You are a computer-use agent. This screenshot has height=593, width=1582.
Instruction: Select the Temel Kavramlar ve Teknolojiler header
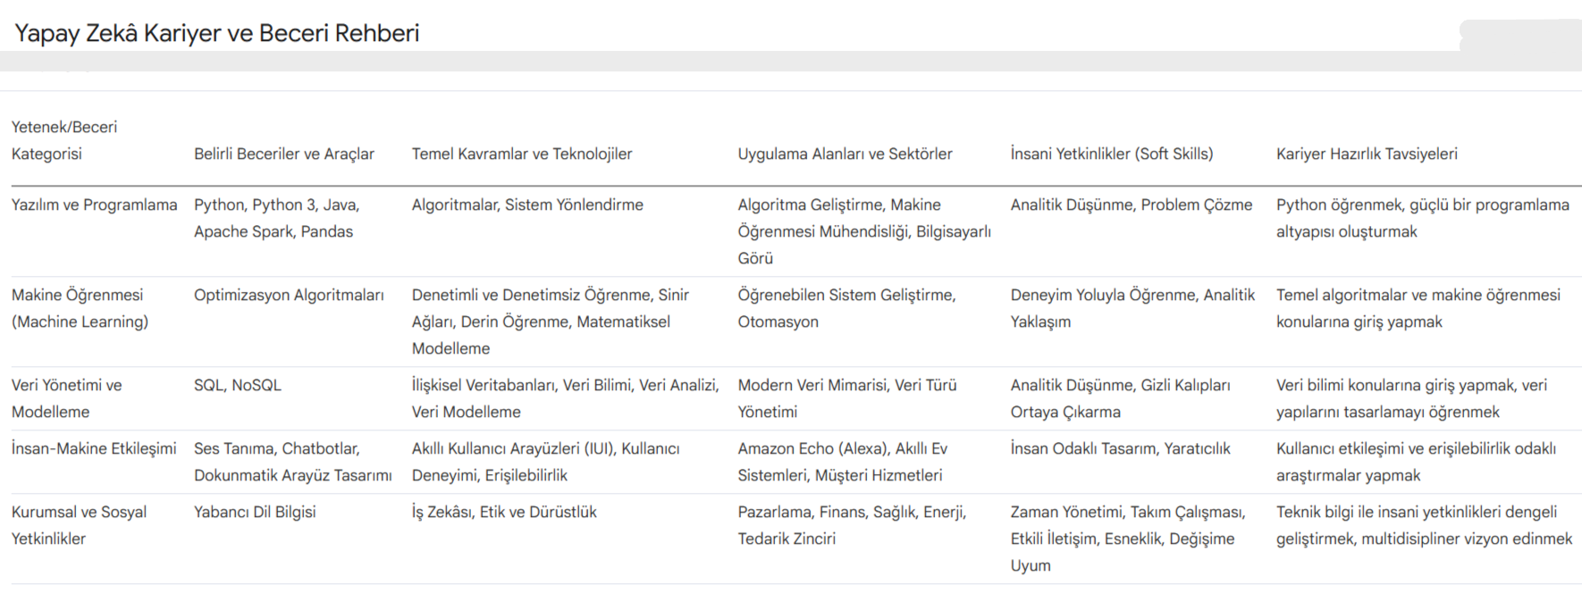pos(522,154)
